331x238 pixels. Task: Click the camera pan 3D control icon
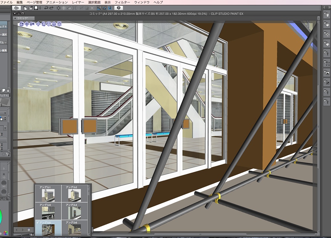[x=27, y=24]
